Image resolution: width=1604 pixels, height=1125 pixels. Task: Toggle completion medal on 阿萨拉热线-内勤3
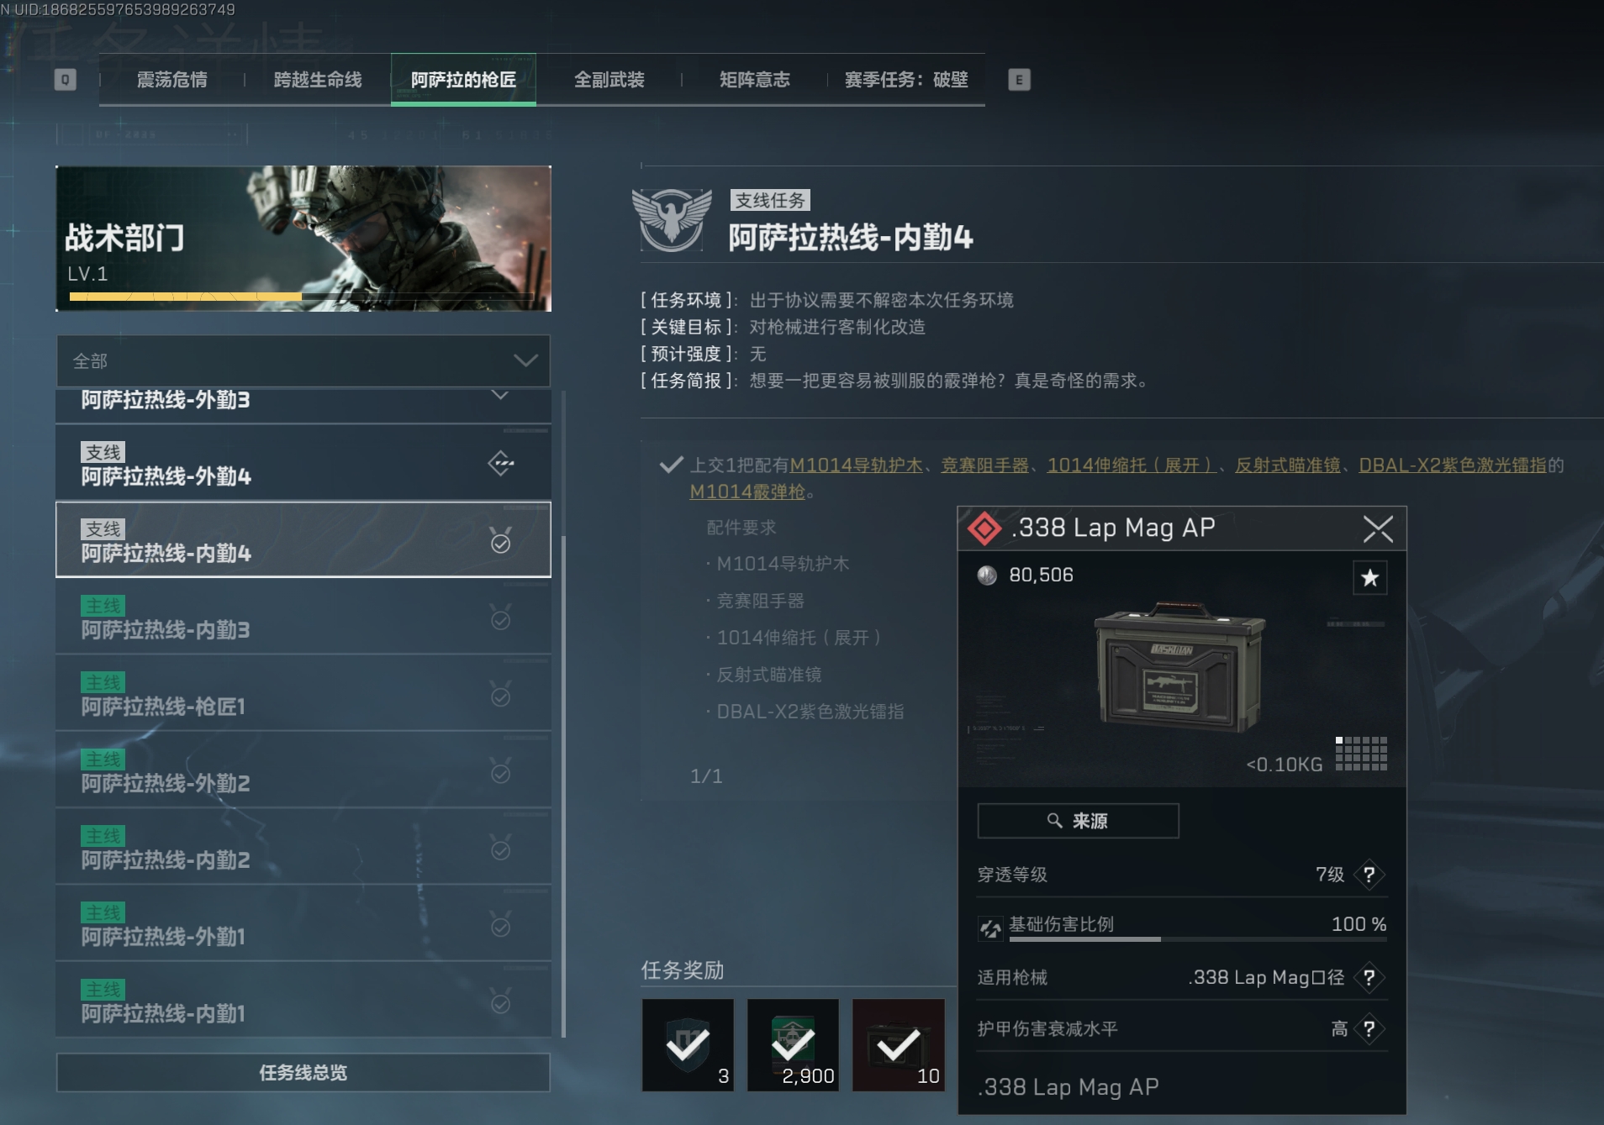(500, 618)
